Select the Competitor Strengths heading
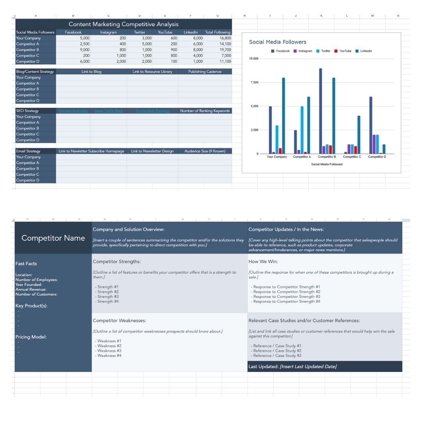The width and height of the screenshot is (422, 422). [116, 261]
